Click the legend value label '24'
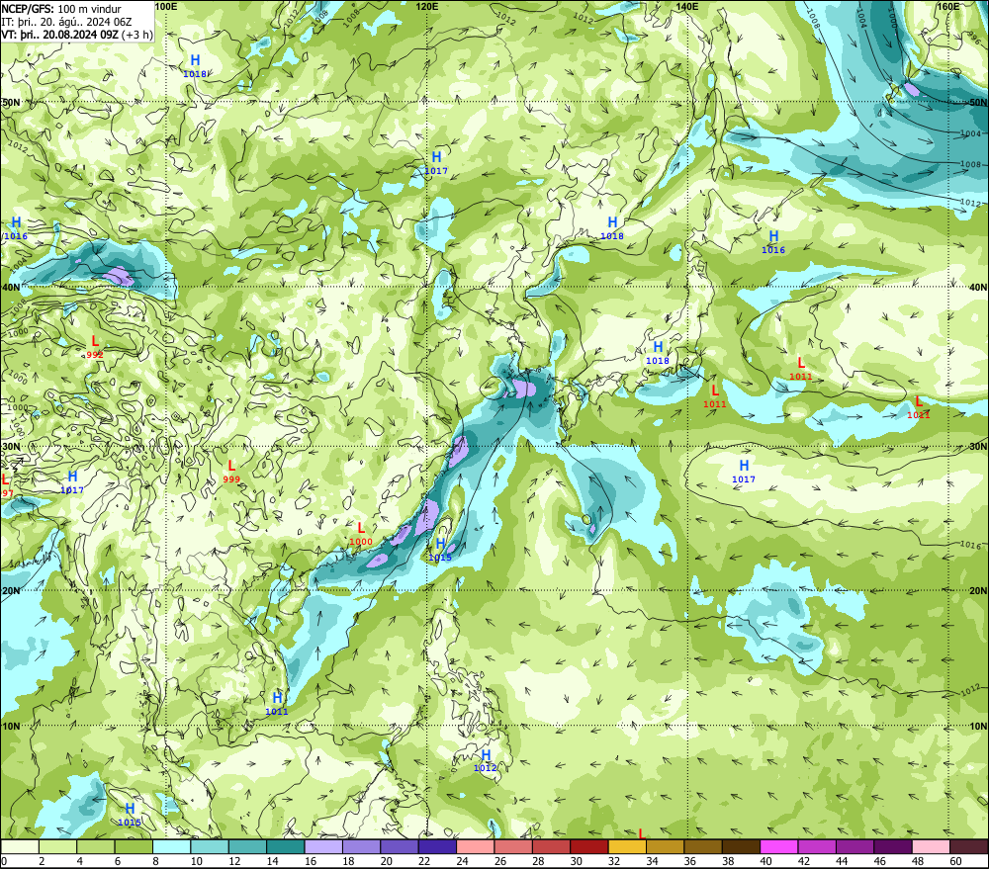 click(462, 861)
